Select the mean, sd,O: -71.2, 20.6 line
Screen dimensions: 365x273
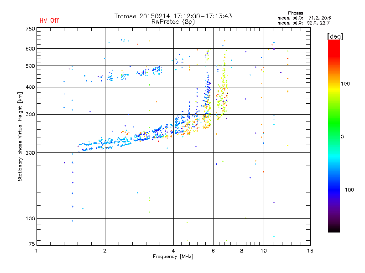[304, 18]
